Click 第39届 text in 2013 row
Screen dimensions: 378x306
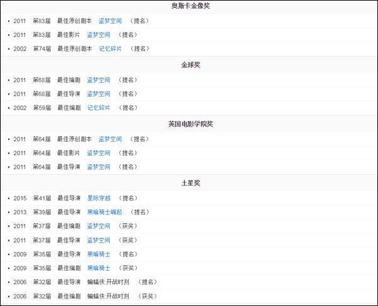[42, 212]
